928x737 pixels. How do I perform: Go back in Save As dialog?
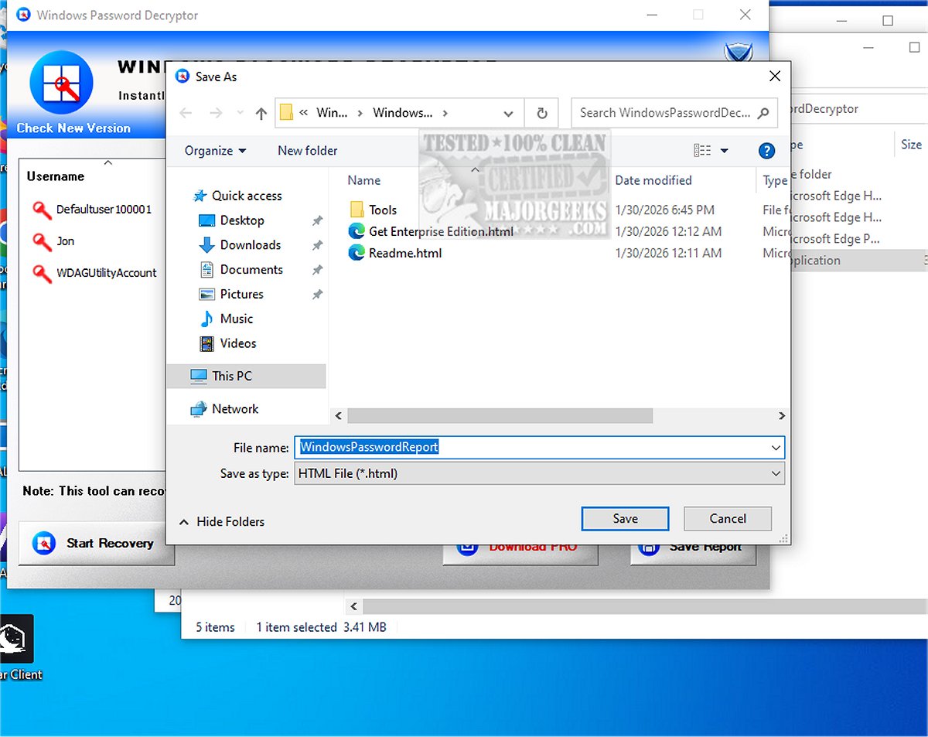click(x=186, y=113)
